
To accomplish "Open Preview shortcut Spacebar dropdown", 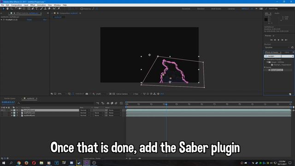I will click(x=277, y=47).
